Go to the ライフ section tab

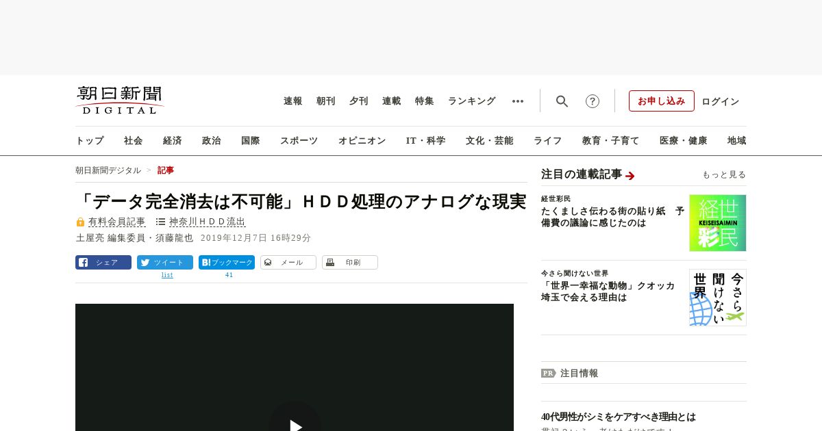pos(548,141)
